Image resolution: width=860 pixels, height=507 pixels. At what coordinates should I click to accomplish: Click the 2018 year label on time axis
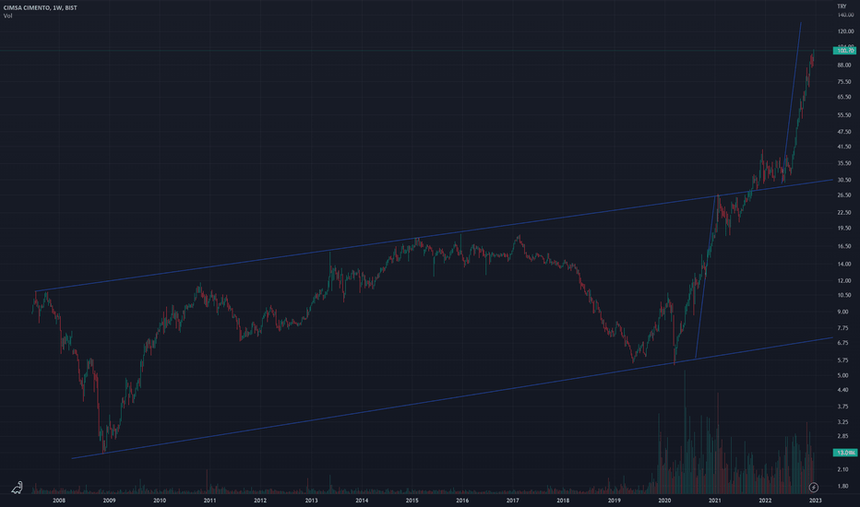(563, 501)
